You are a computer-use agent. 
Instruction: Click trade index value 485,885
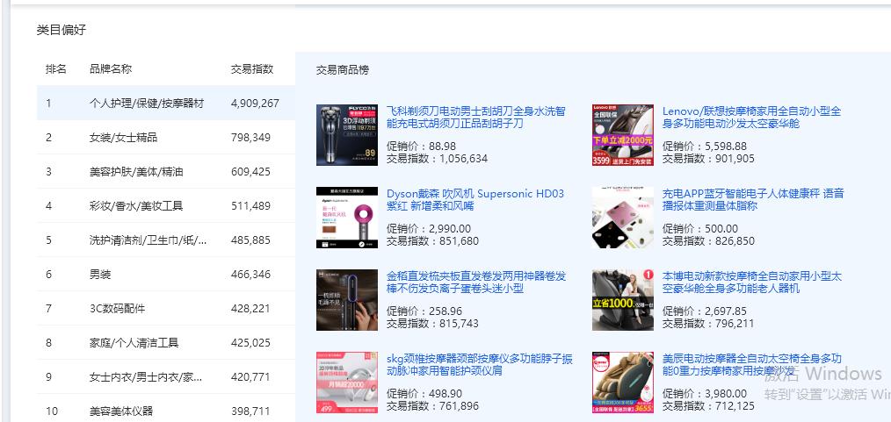point(250,240)
